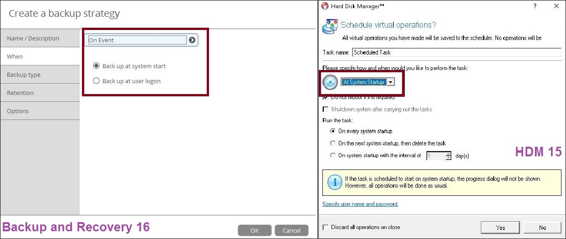Open Hard Disk Manager help question mark
This screenshot has width=566, height=239.
tap(535, 6)
